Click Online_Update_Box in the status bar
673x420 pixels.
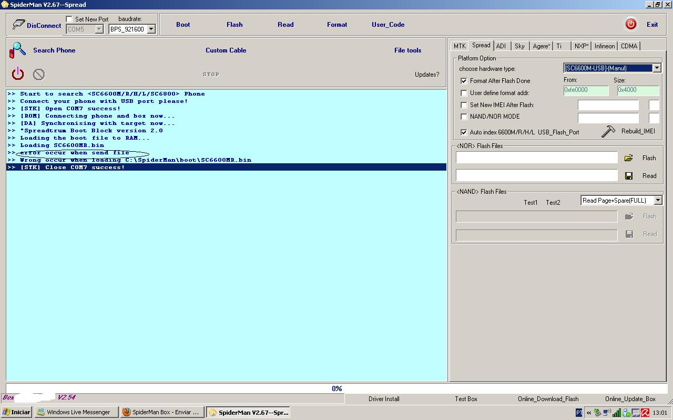(630, 399)
